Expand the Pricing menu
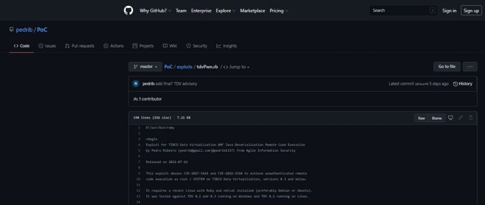The image size is (485, 205). coord(278,10)
